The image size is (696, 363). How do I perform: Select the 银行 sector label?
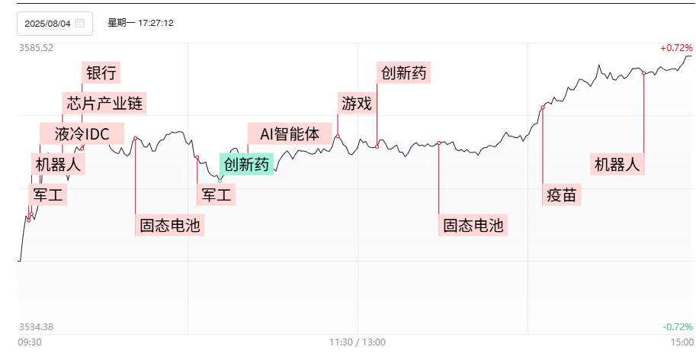point(101,72)
